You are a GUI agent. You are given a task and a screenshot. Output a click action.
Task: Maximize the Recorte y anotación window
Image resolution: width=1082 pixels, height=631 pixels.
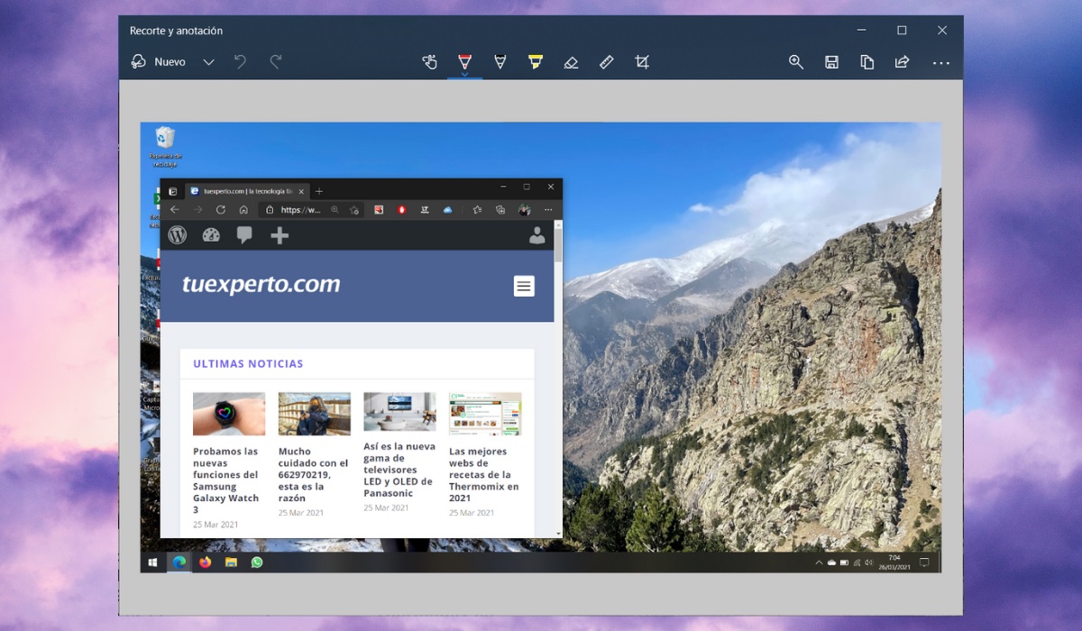tap(902, 31)
